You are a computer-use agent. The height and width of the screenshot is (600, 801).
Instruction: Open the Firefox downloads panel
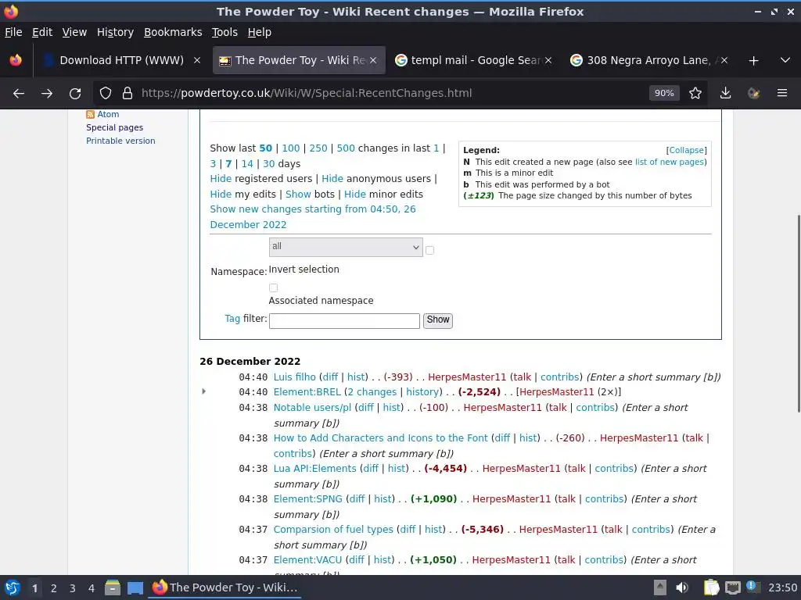[x=725, y=94]
